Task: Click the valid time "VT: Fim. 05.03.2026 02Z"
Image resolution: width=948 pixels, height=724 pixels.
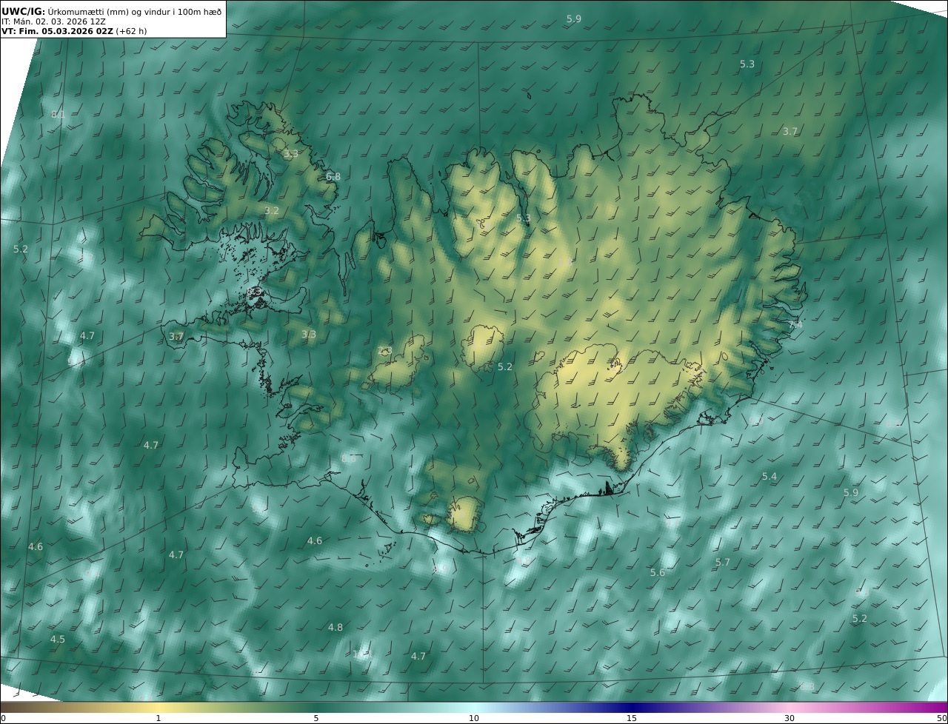Action: pos(58,32)
